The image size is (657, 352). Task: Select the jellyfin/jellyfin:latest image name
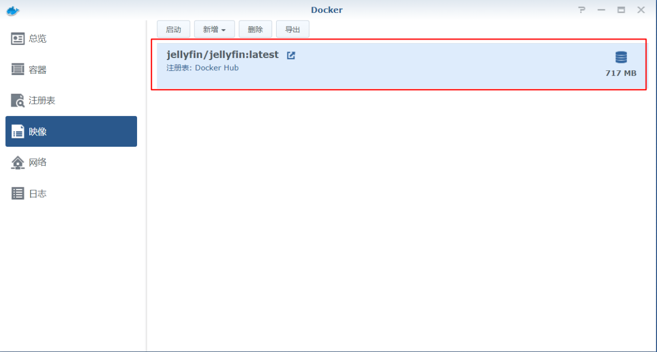point(223,54)
